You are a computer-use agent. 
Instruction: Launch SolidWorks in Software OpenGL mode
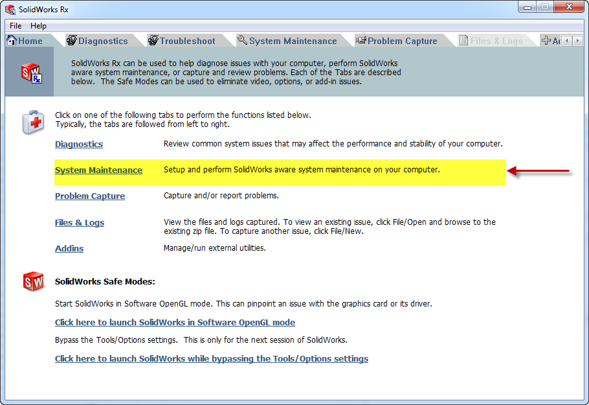[x=175, y=322]
